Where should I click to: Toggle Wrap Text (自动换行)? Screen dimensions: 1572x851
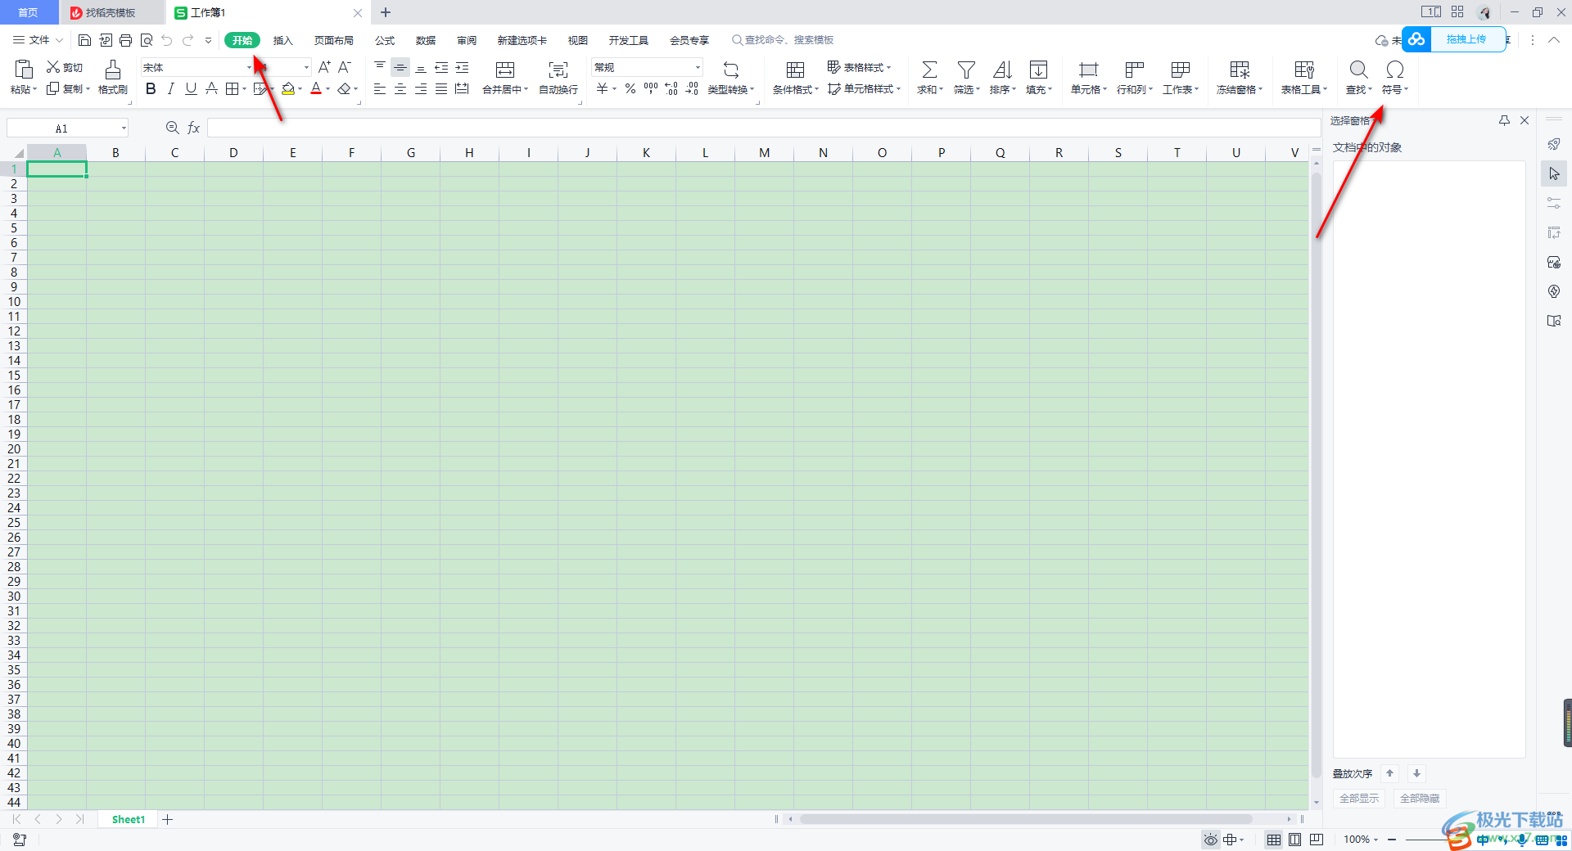click(x=558, y=78)
